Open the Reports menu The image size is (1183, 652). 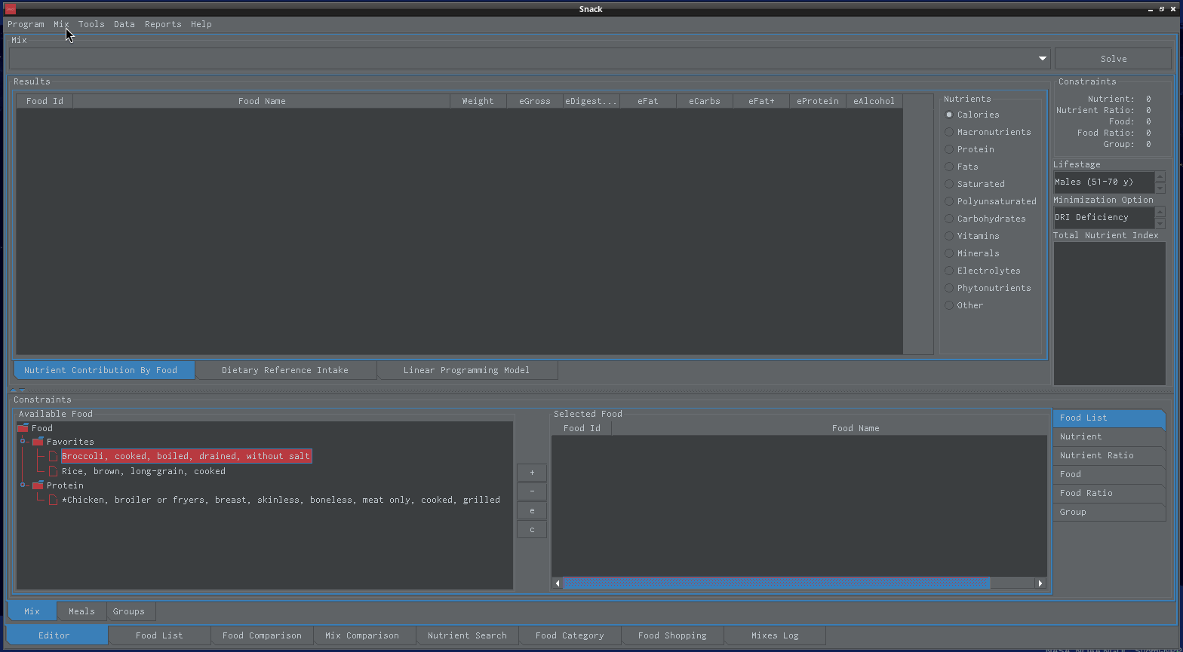(163, 24)
